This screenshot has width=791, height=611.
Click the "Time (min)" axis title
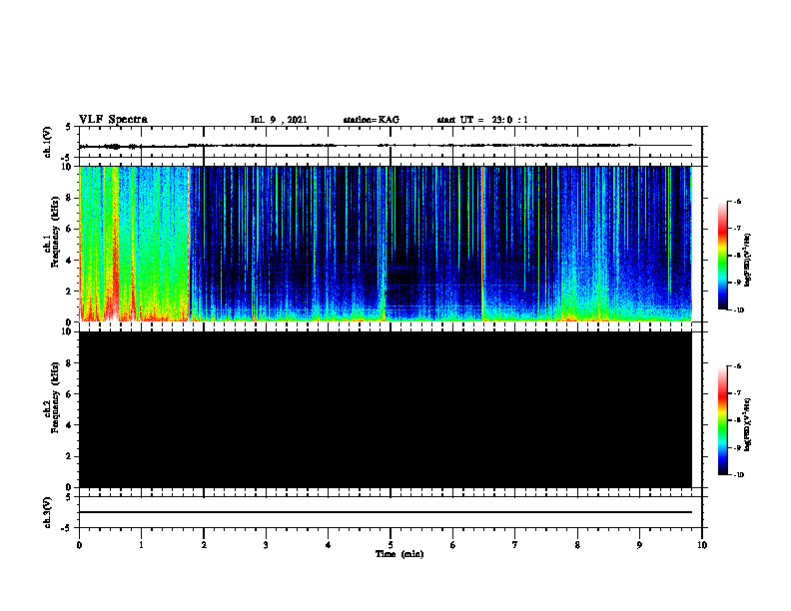(399, 554)
